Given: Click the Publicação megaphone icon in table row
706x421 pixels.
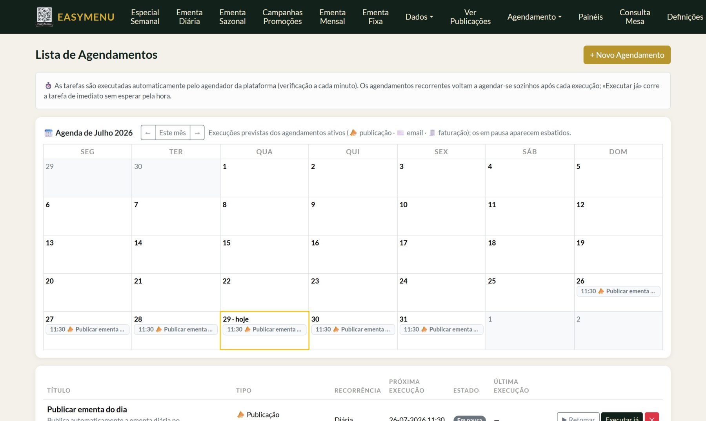Looking at the screenshot, I should tap(240, 415).
